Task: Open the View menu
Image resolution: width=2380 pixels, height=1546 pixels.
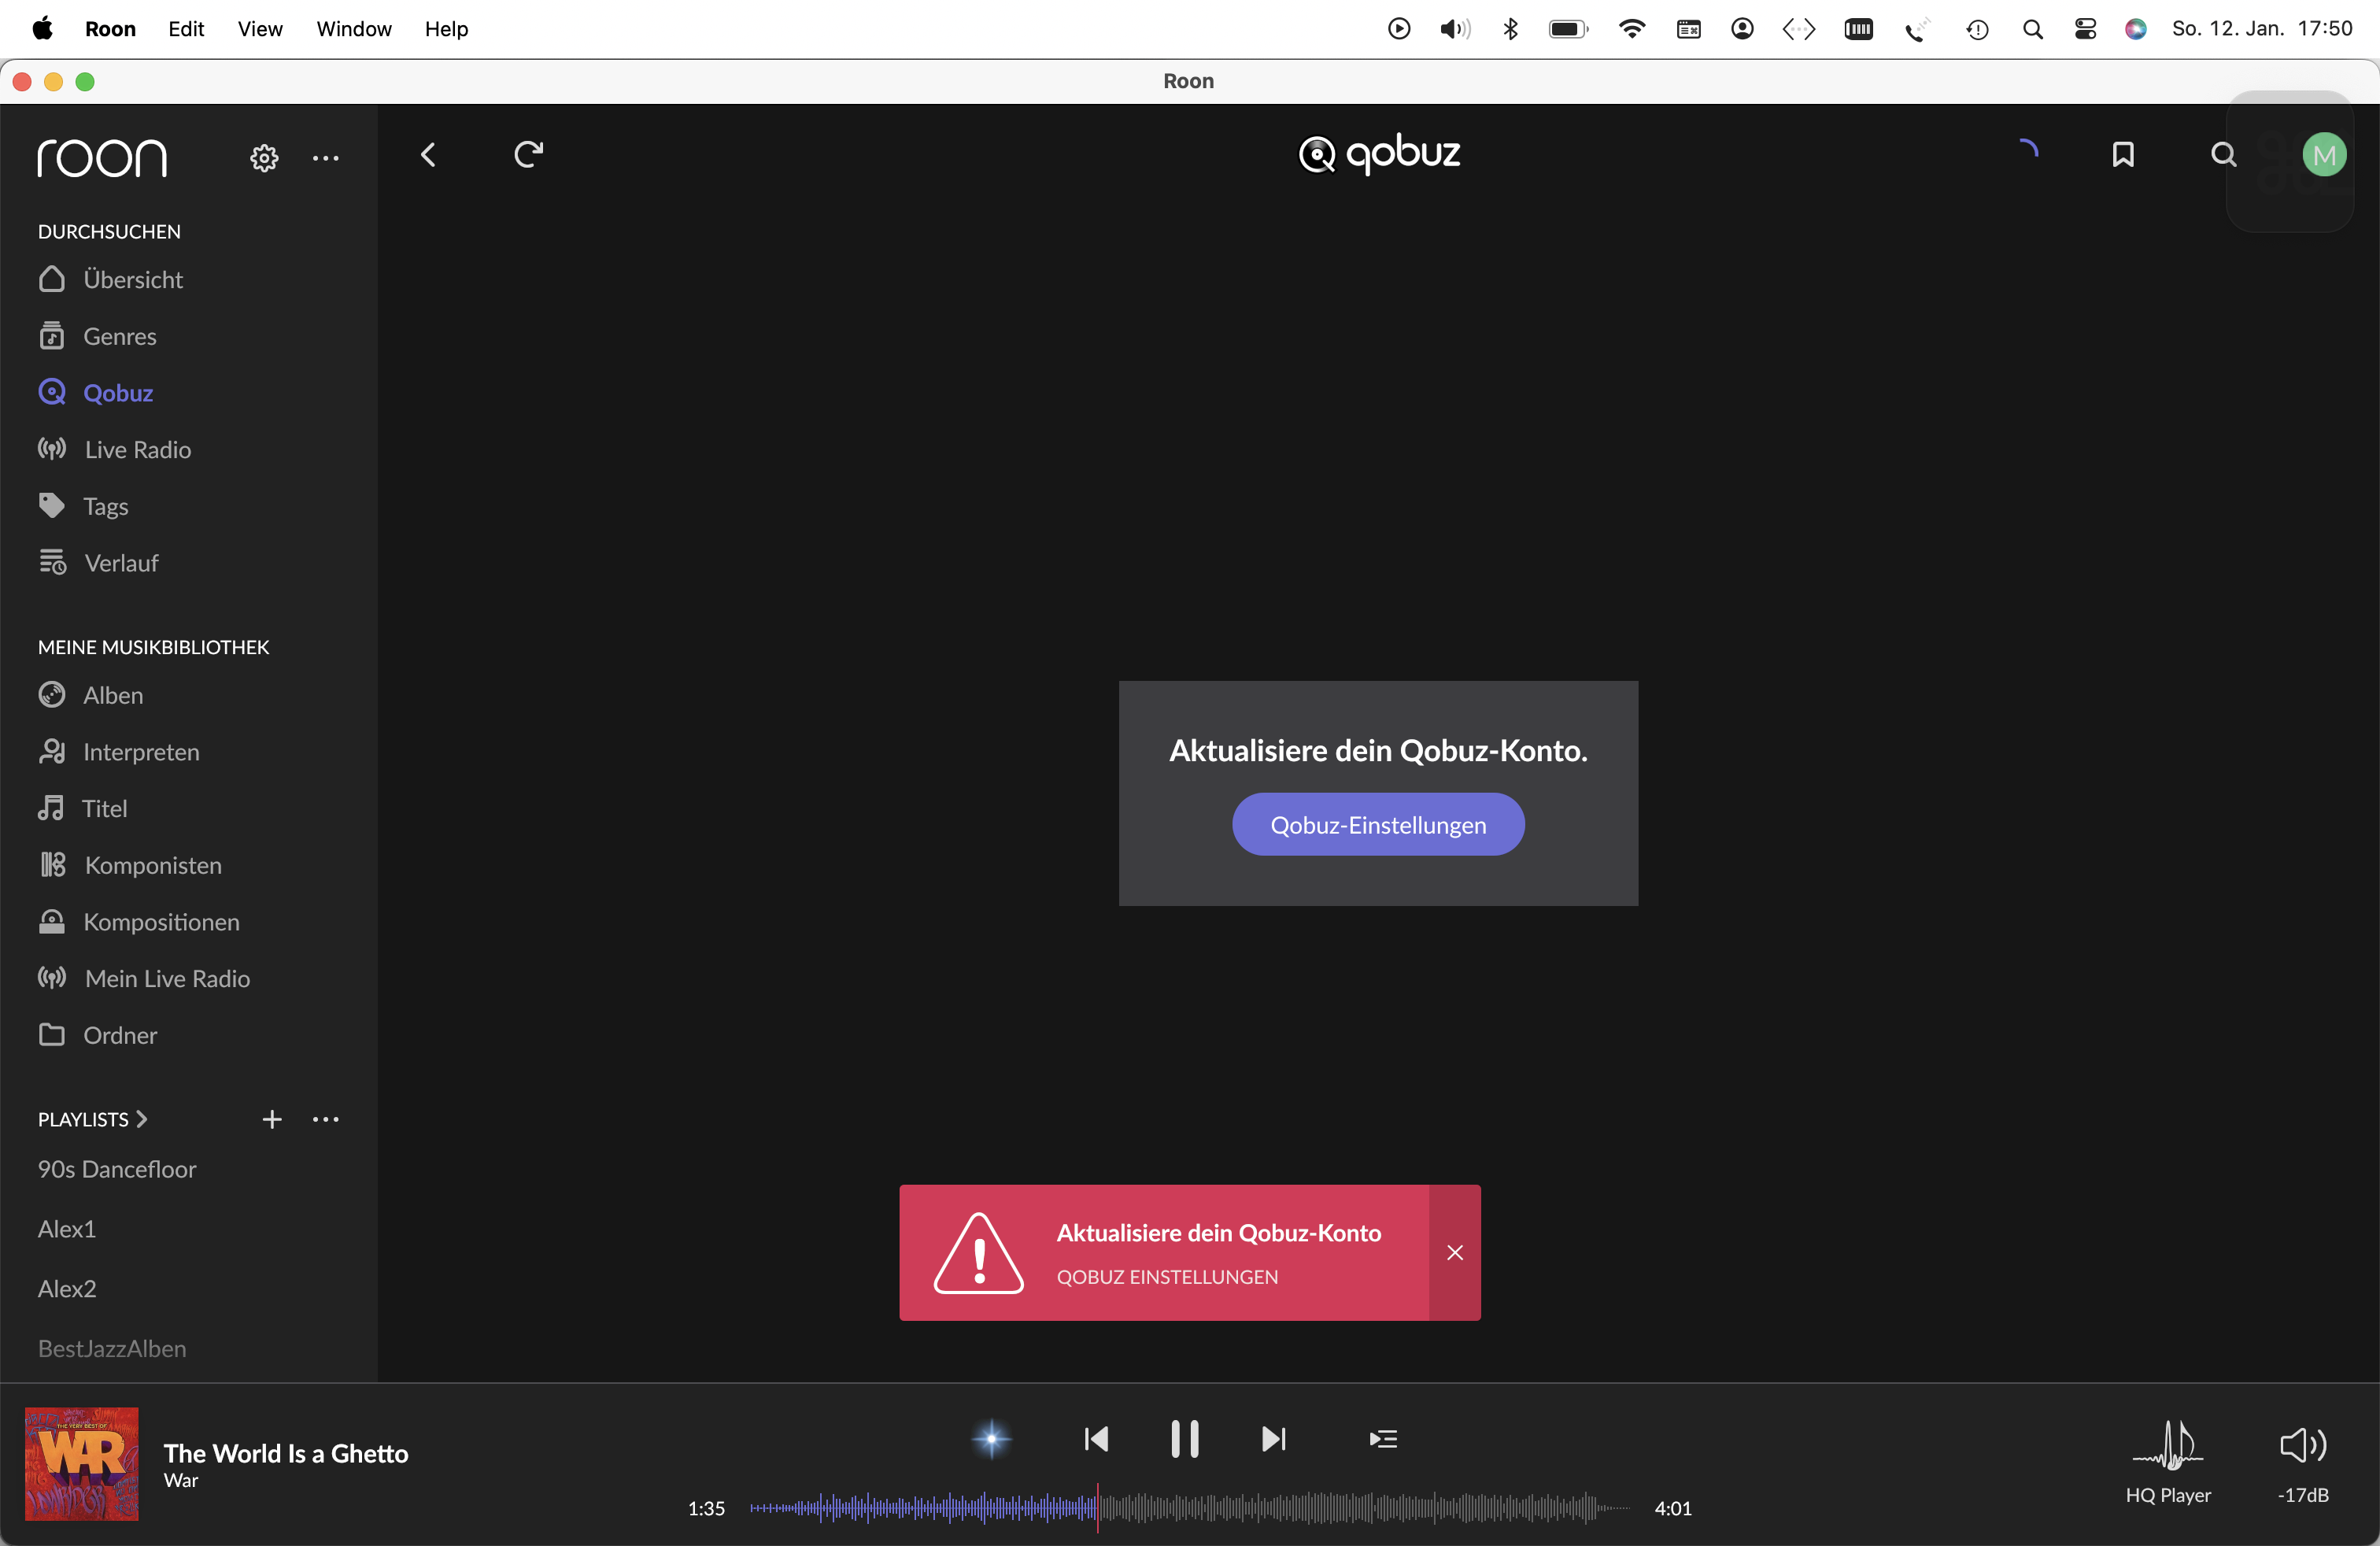Action: tap(260, 29)
